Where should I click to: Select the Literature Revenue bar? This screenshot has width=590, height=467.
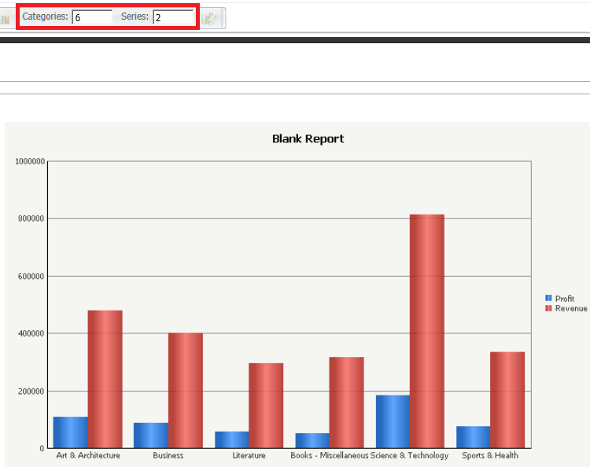[266, 406]
